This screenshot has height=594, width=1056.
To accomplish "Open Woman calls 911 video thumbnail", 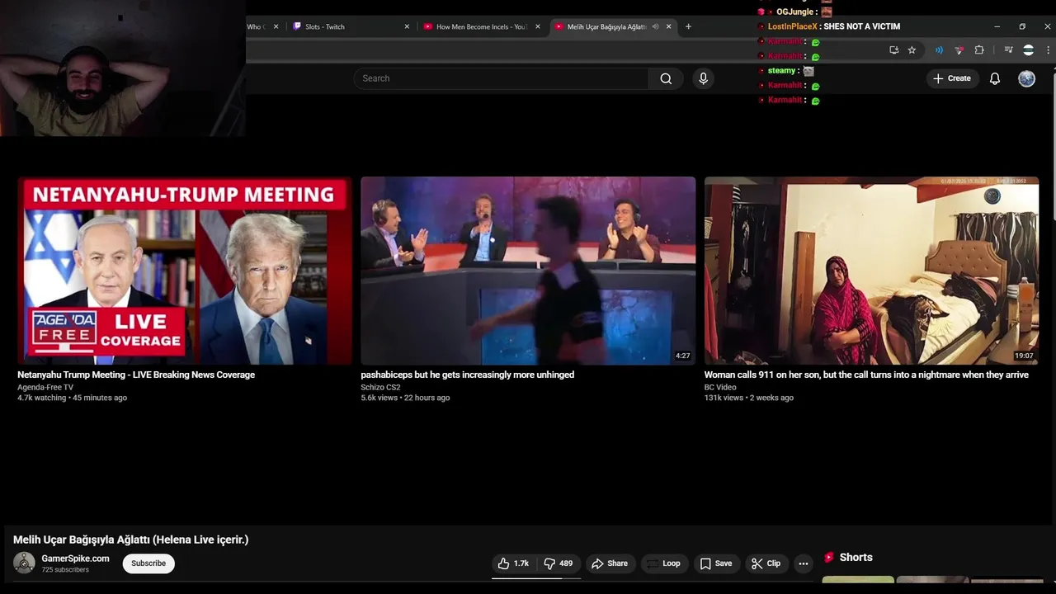I will [x=871, y=271].
